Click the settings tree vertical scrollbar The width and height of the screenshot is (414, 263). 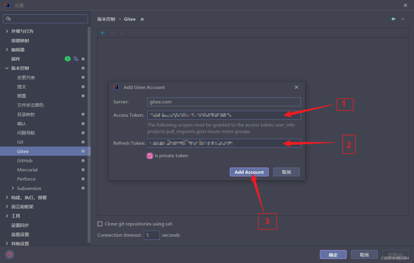pyautogui.click(x=89, y=134)
